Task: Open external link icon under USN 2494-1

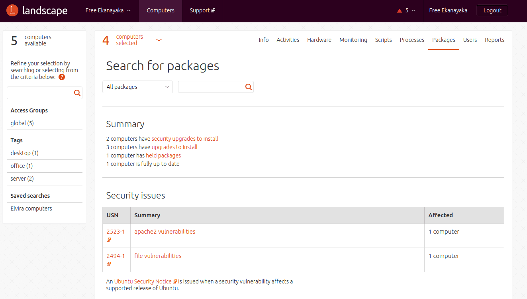Action: pos(109,264)
